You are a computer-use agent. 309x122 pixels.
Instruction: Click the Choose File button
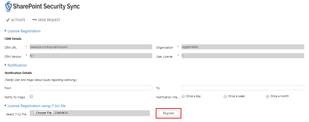click(x=44, y=113)
